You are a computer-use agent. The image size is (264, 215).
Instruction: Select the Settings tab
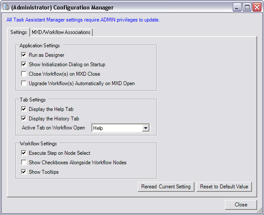point(18,32)
